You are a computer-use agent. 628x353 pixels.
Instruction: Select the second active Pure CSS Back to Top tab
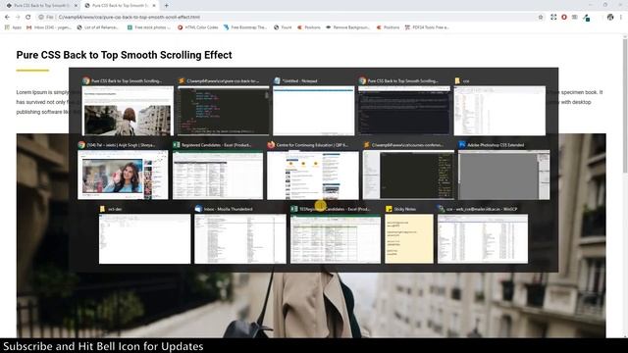(x=120, y=6)
